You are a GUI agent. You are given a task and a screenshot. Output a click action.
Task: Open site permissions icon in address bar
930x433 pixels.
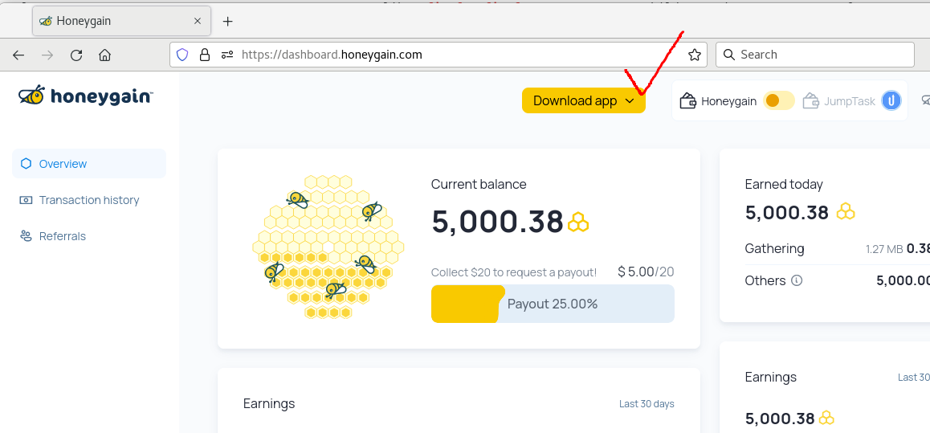(x=227, y=55)
